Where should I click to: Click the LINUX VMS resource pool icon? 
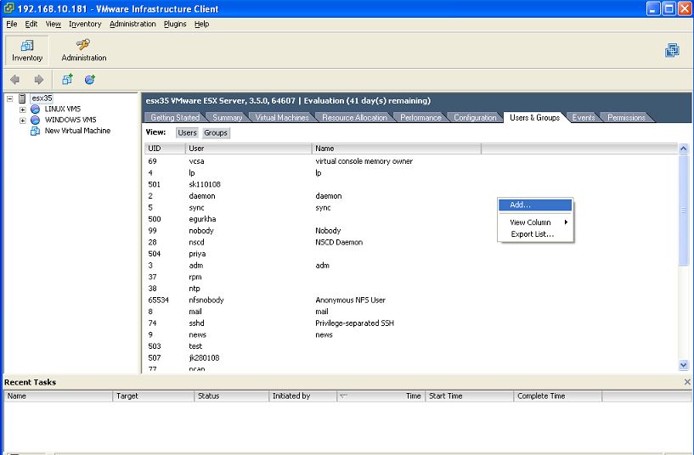pyautogui.click(x=36, y=110)
